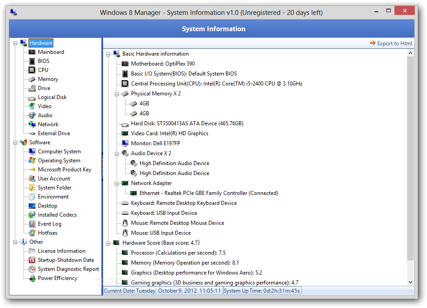Click the vertical scrollbar thumb
Viewport: 427px width, 308px height.
(410, 158)
